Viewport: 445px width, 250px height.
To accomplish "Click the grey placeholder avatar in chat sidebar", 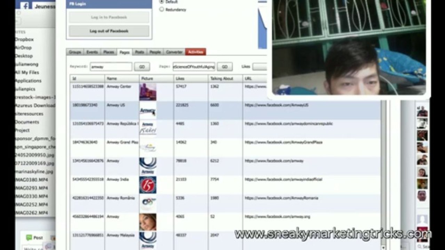I will click(422, 220).
